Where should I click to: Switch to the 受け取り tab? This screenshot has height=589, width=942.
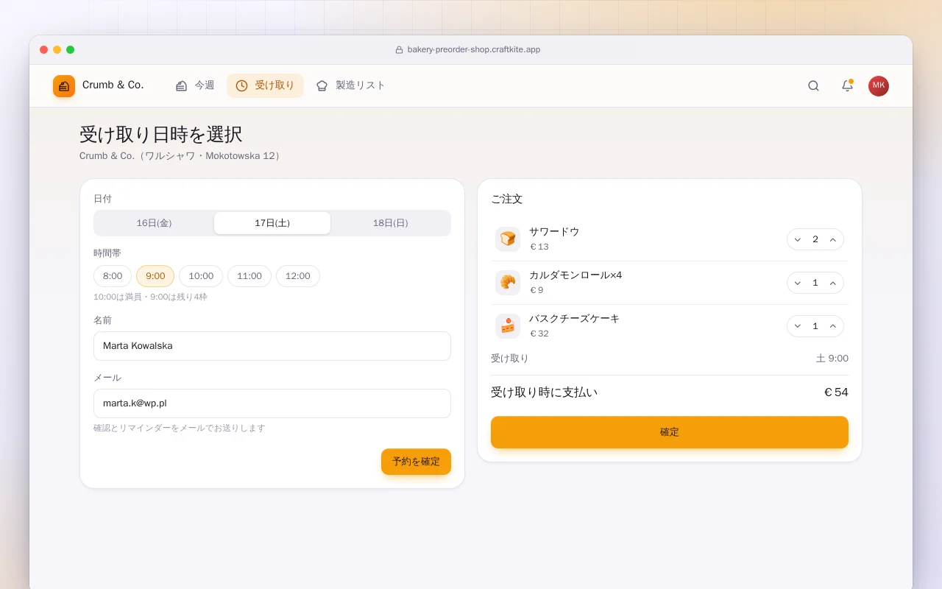tap(265, 86)
